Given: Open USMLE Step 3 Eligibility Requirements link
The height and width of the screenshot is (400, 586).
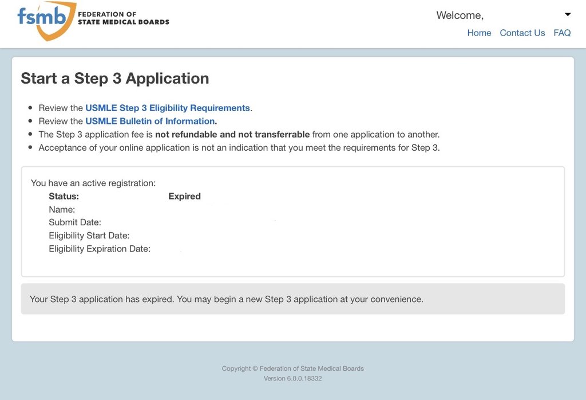Looking at the screenshot, I should point(168,108).
